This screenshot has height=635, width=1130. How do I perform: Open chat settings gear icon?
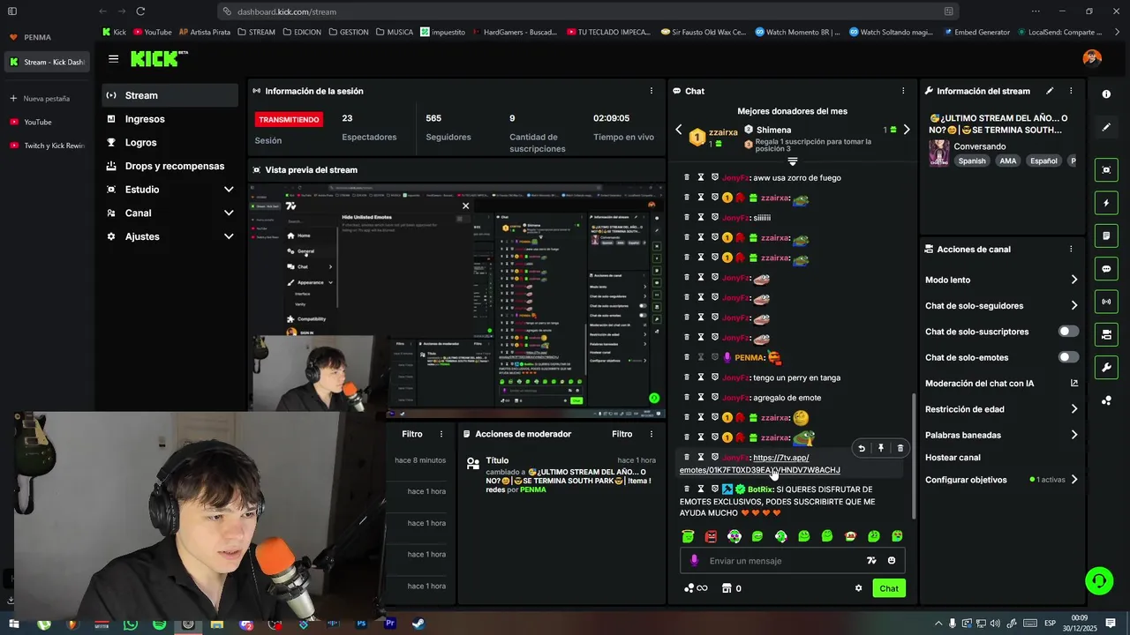click(x=858, y=588)
